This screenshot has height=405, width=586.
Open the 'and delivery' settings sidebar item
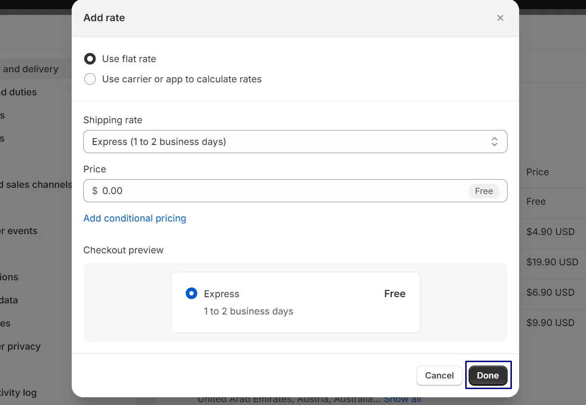(30, 69)
